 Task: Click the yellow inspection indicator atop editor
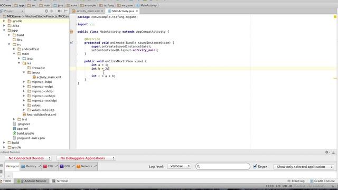pyautogui.click(x=335, y=16)
